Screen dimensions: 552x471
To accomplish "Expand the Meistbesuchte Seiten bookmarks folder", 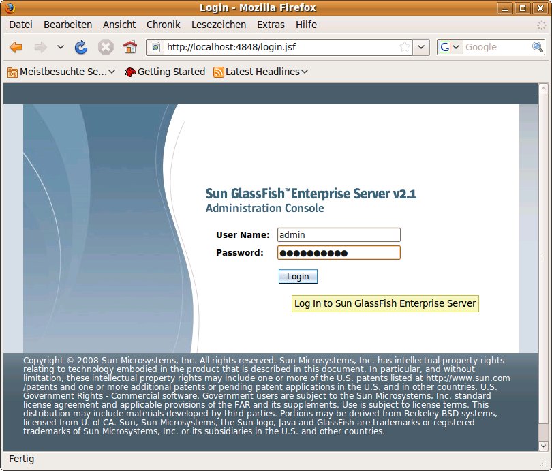I will 61,72.
